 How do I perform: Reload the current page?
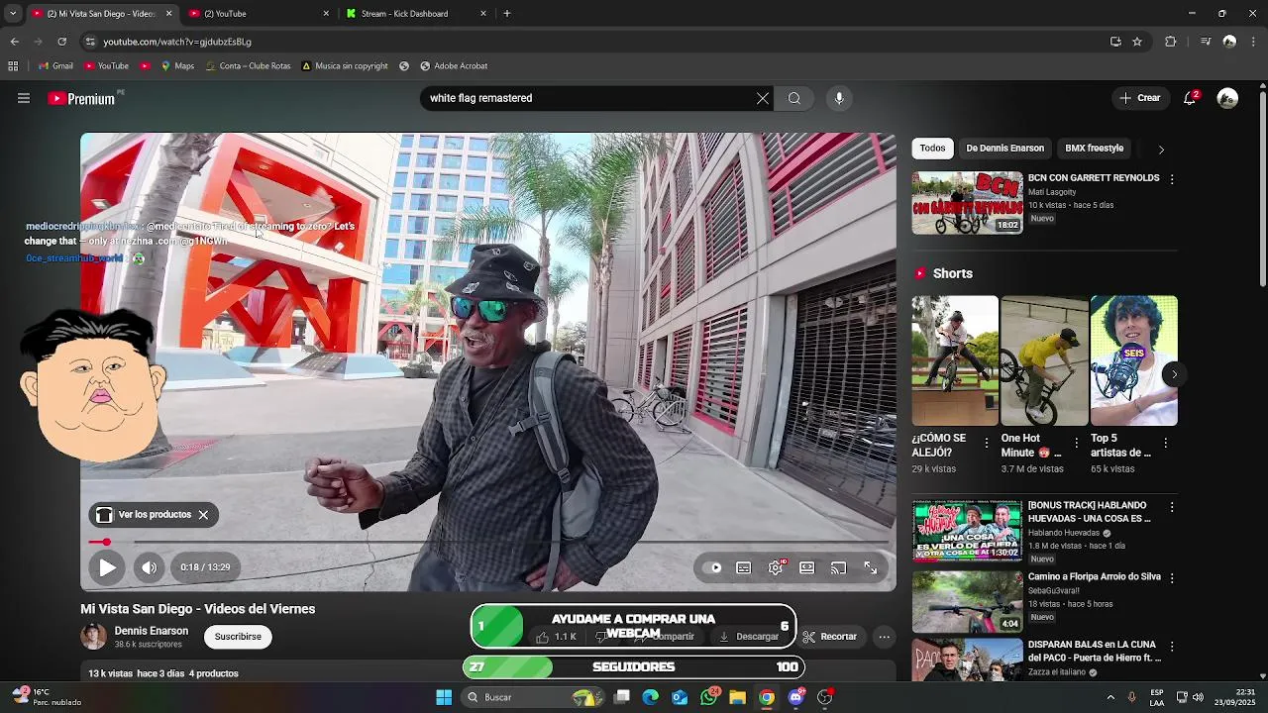(x=61, y=42)
